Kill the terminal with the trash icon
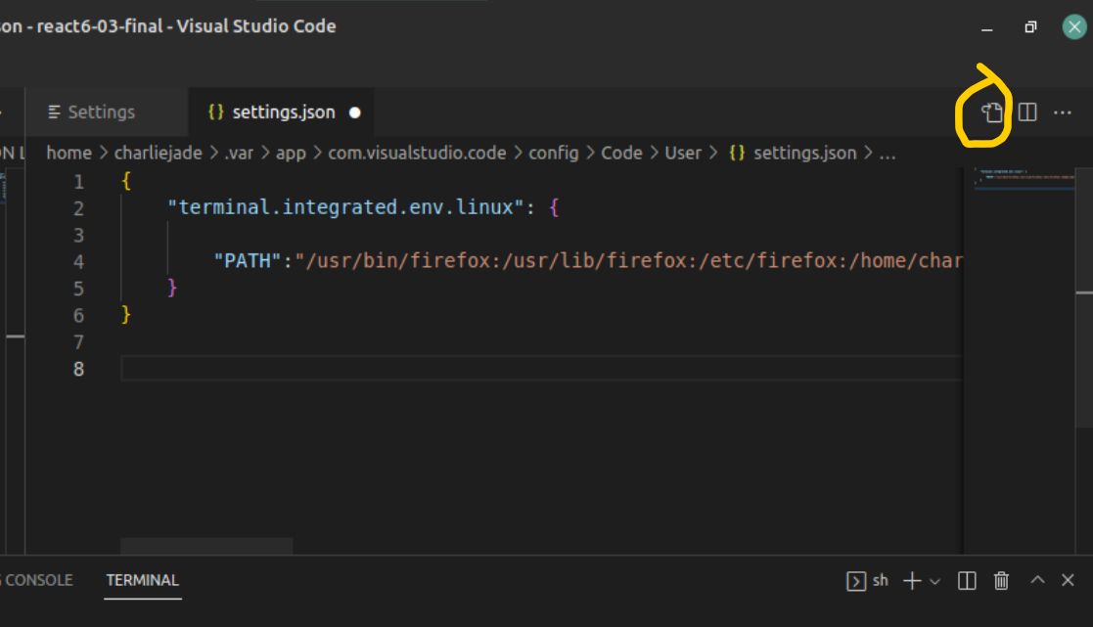The image size is (1093, 627). coord(1001,580)
